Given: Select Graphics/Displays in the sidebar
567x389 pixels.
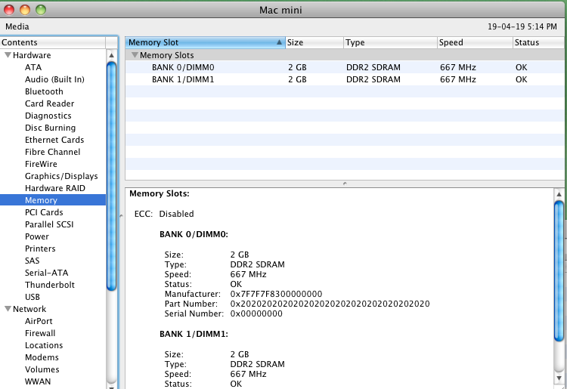Looking at the screenshot, I should [x=61, y=176].
